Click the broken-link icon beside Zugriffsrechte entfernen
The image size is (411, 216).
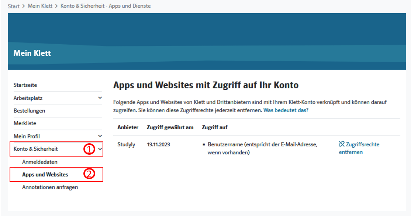tap(341, 144)
